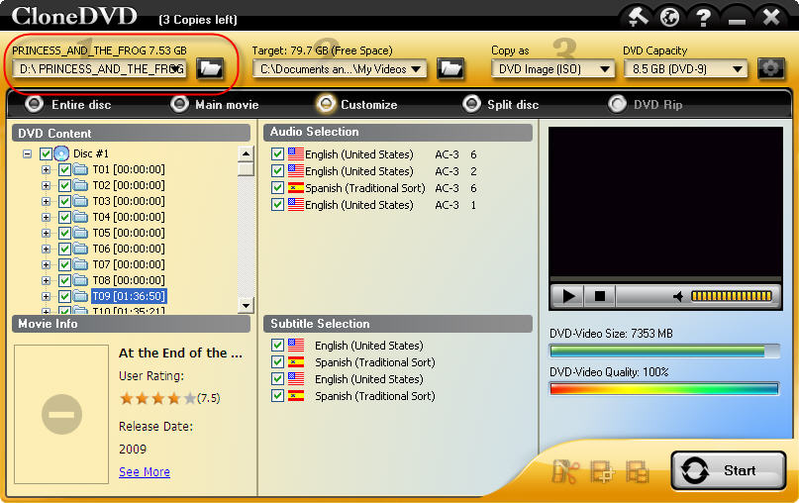Click Spanish flag in Audio Selection
This screenshot has width=799, height=503.
(296, 188)
